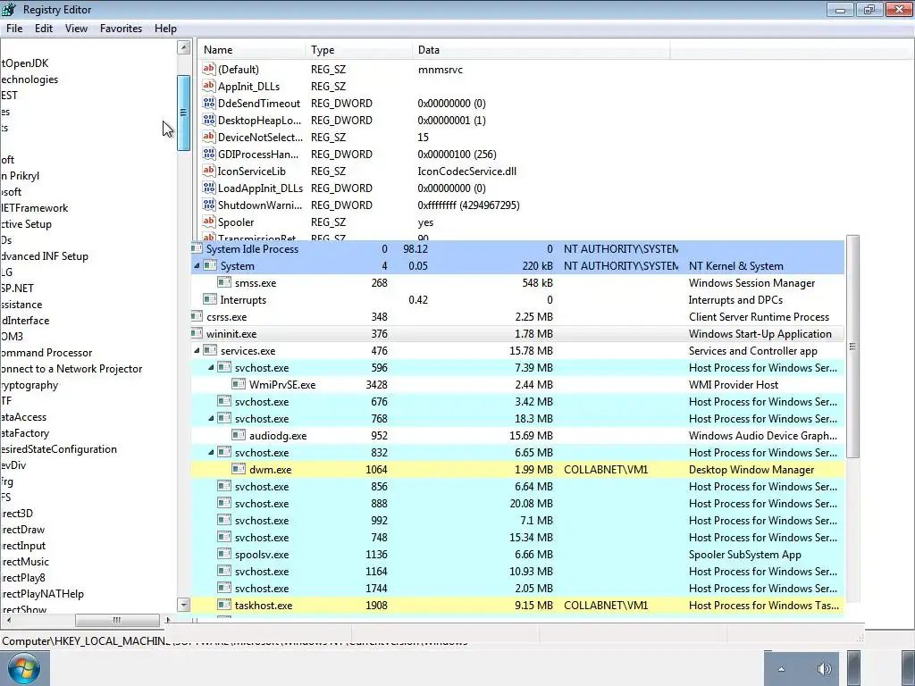Show hidden tray icons arrow
The width and height of the screenshot is (915, 686).
[x=781, y=669]
